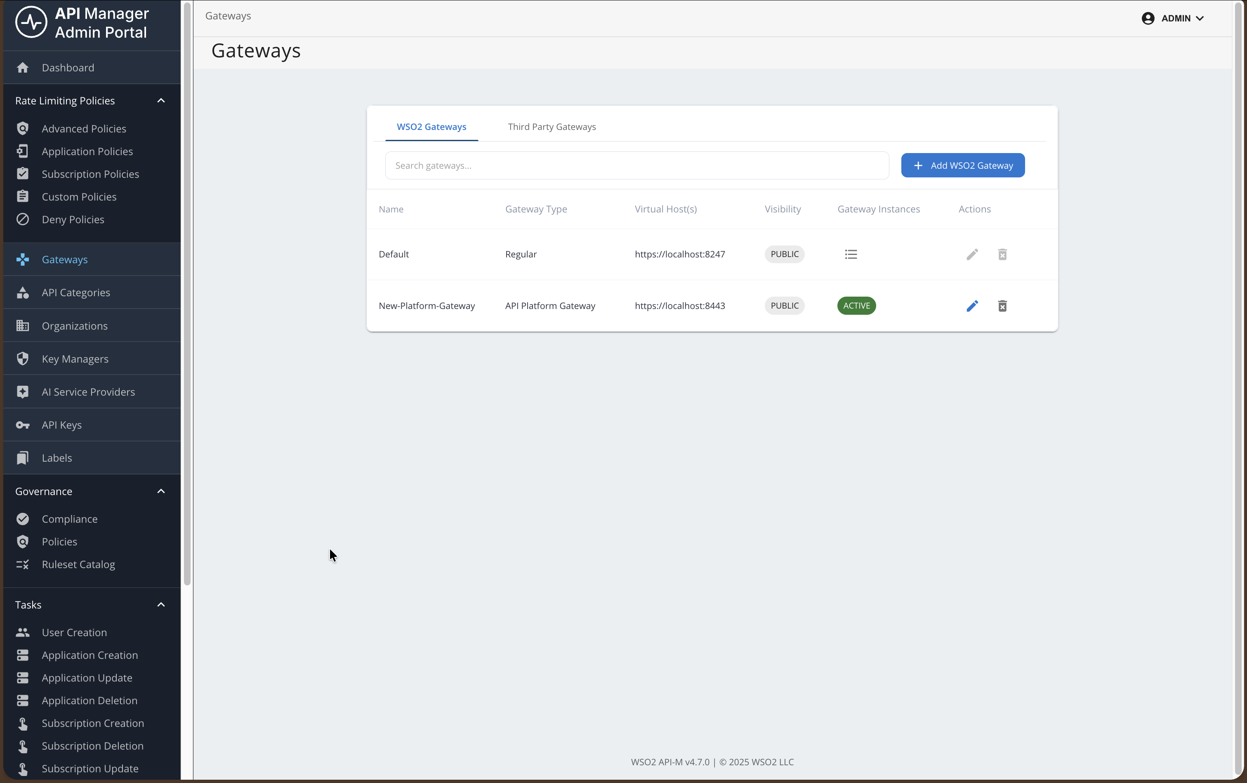Click the Advanced Policies shield icon
Image resolution: width=1247 pixels, height=783 pixels.
22,128
